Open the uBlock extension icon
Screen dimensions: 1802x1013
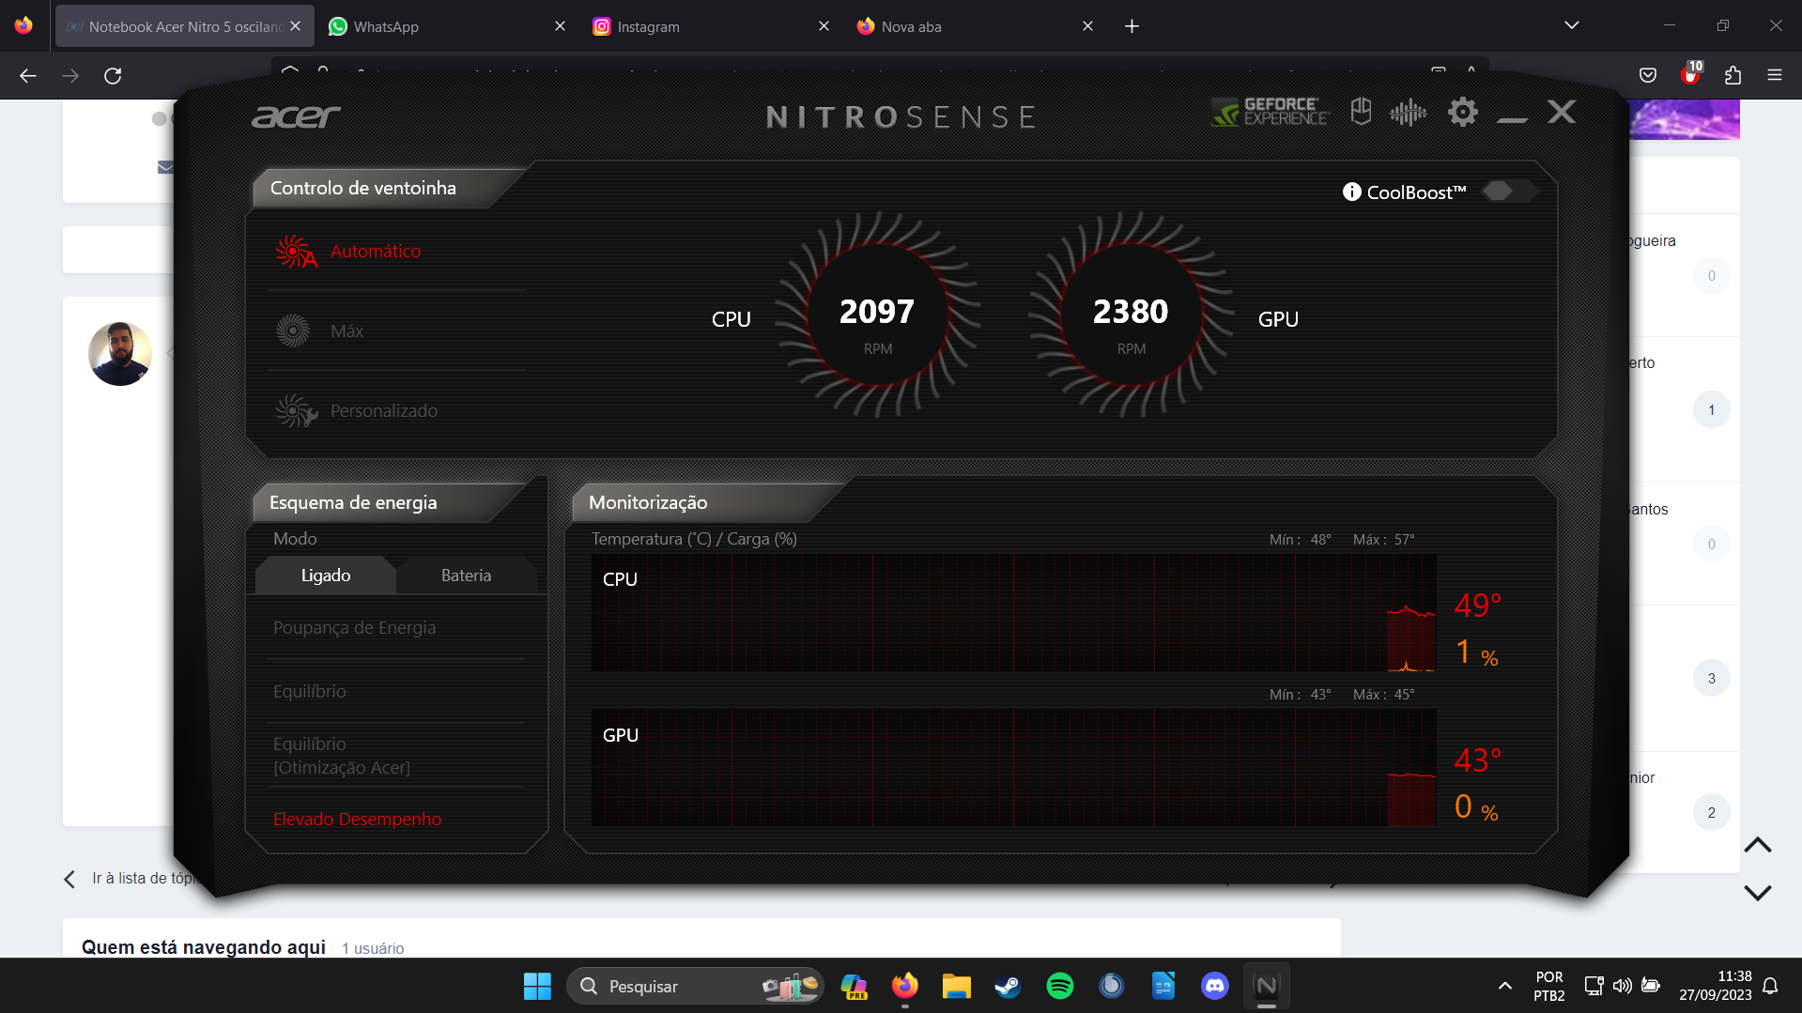click(x=1691, y=74)
